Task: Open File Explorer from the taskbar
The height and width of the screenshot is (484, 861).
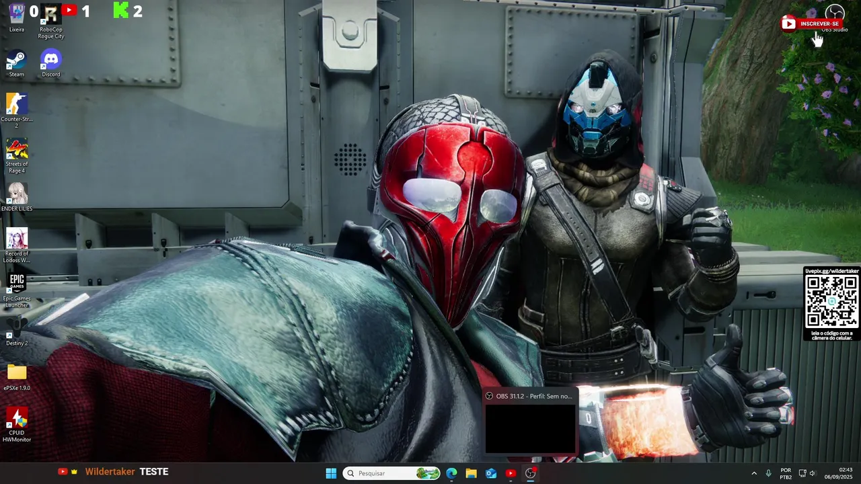Action: coord(471,473)
